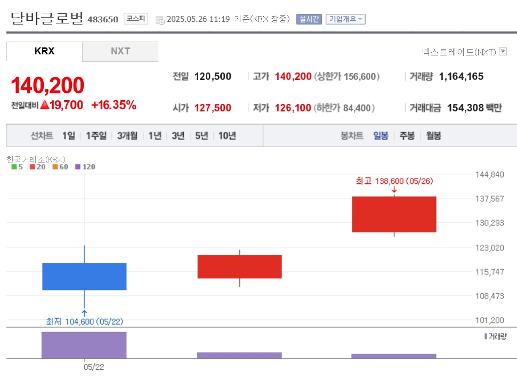Image resolution: width=517 pixels, height=380 pixels.
Task: Click the blue 05/22 candlestick body
Action: [x=84, y=277]
